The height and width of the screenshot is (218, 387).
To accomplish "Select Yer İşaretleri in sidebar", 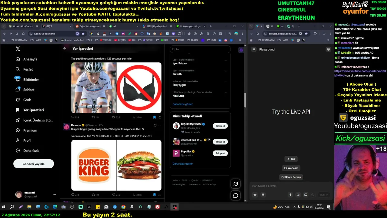I will coord(30,110).
